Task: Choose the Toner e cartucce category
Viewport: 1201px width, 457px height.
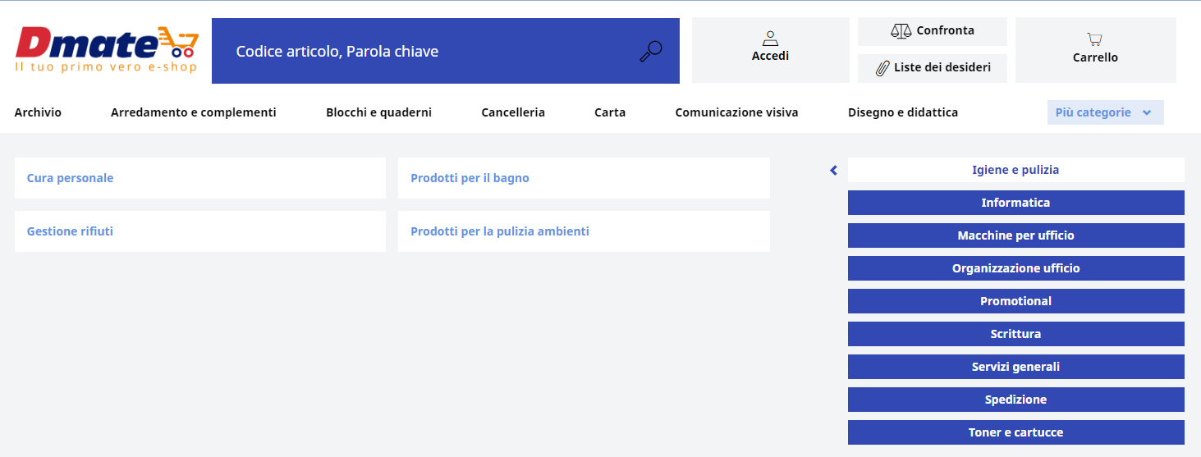Action: tap(1015, 432)
